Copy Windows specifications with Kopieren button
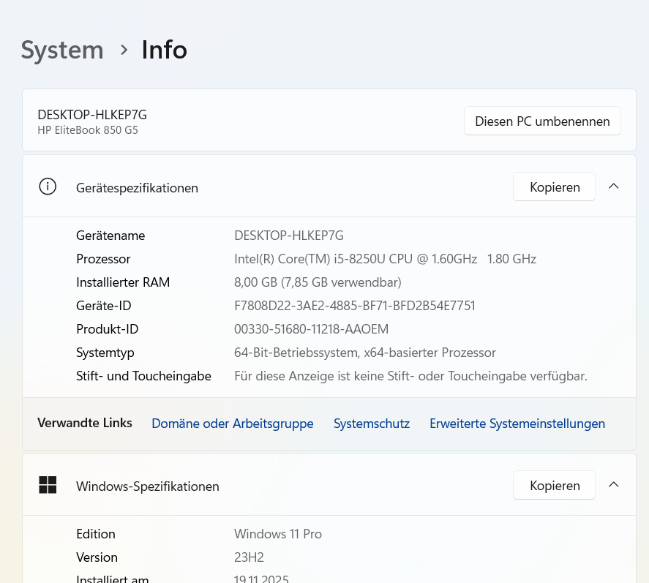649x583 pixels. 554,485
